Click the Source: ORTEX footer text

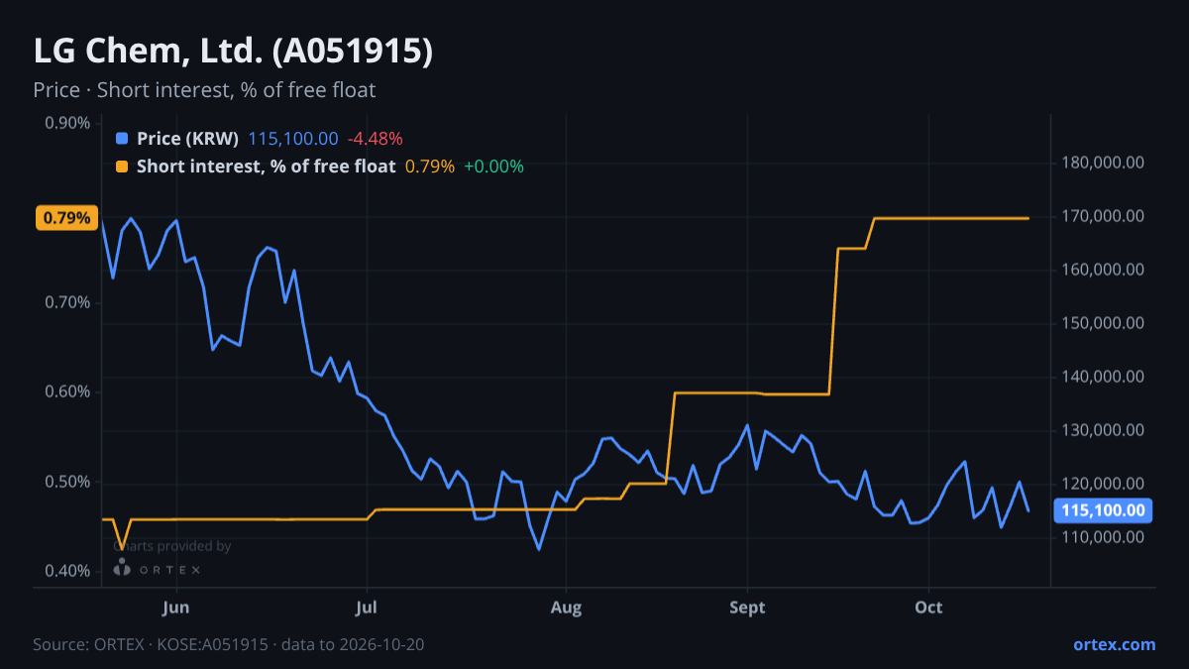pos(229,644)
